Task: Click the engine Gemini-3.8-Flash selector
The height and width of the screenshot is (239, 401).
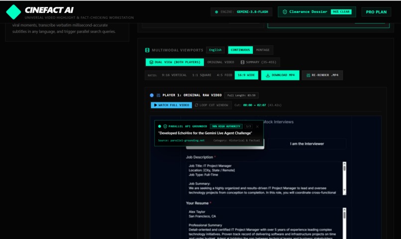Action: click(241, 12)
